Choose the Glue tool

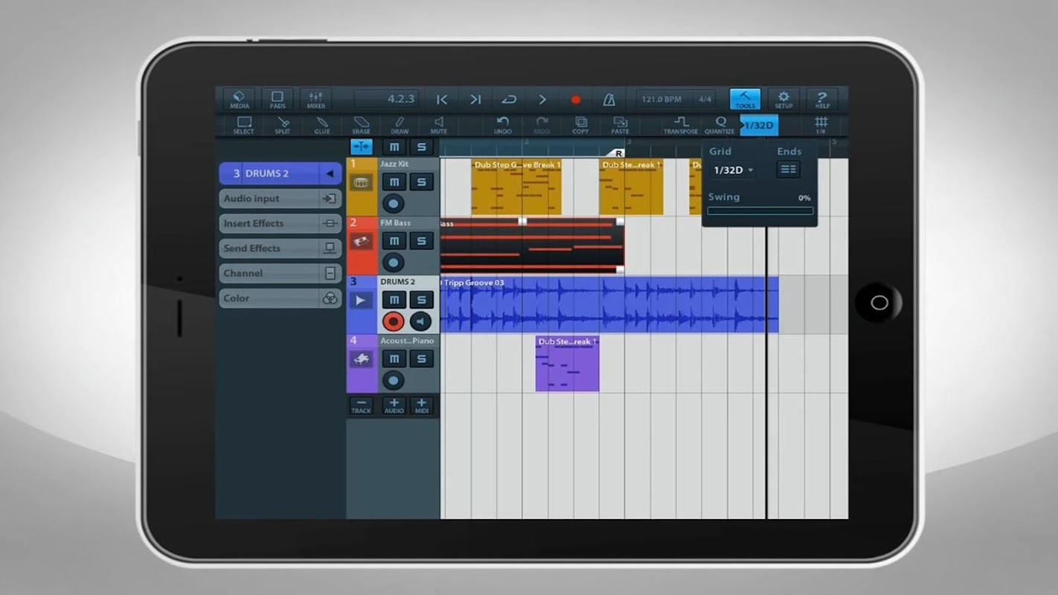[322, 125]
